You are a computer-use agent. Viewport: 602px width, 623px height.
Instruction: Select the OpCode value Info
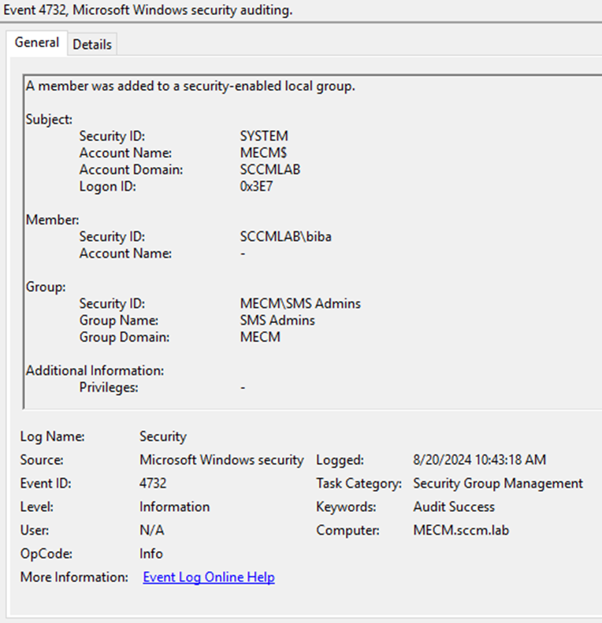point(151,554)
